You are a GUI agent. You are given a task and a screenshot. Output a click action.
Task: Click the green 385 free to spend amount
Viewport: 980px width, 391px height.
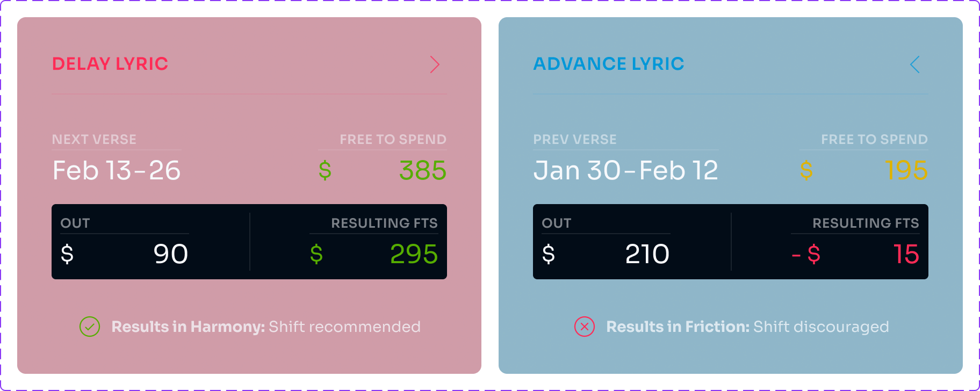[423, 171]
